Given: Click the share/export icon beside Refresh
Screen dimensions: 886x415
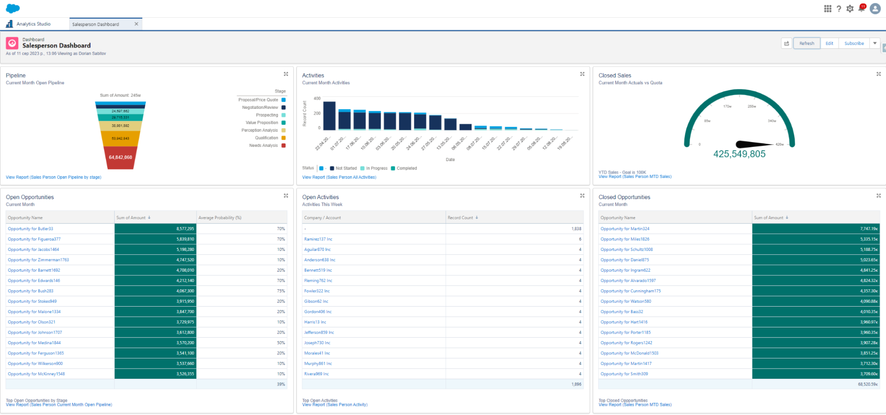Looking at the screenshot, I should tap(786, 43).
